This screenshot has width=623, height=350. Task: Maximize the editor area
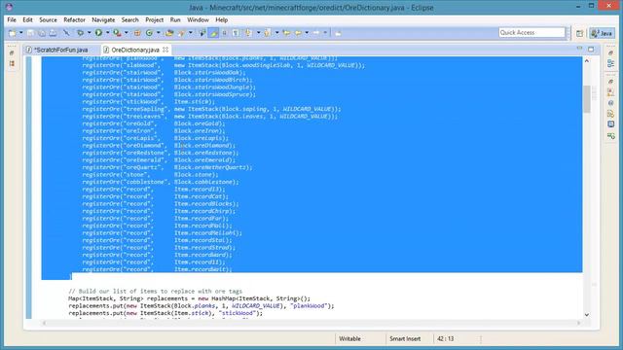point(591,50)
